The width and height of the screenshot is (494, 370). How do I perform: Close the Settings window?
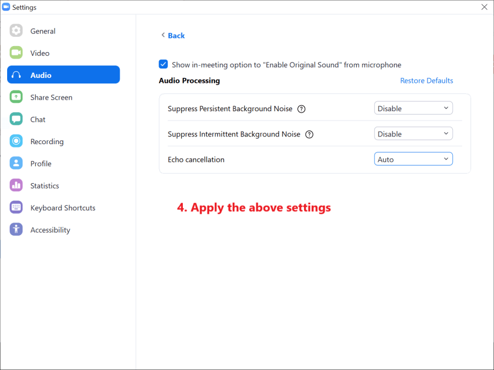point(484,7)
